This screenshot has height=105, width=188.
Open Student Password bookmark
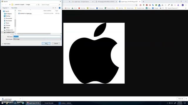[x=172, y=8]
